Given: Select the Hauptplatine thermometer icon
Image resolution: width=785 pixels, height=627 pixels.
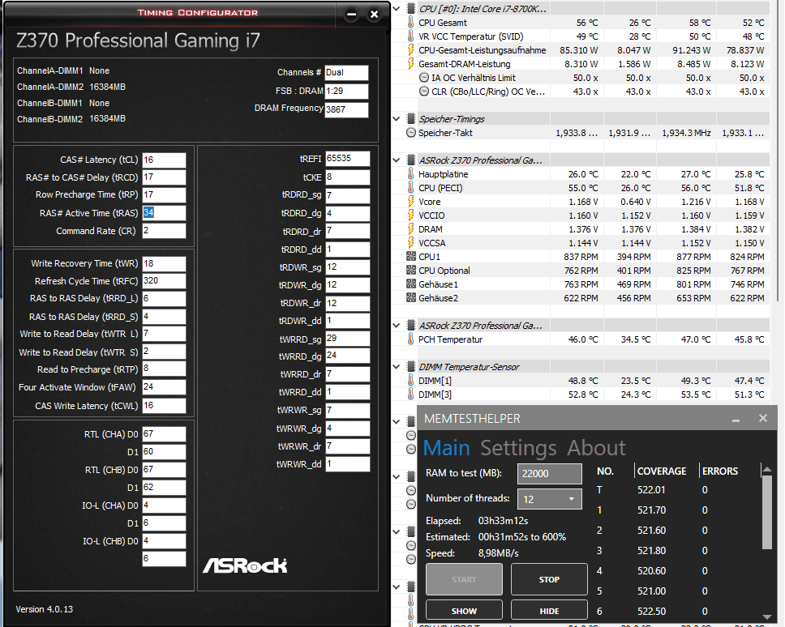Looking at the screenshot, I should [410, 174].
